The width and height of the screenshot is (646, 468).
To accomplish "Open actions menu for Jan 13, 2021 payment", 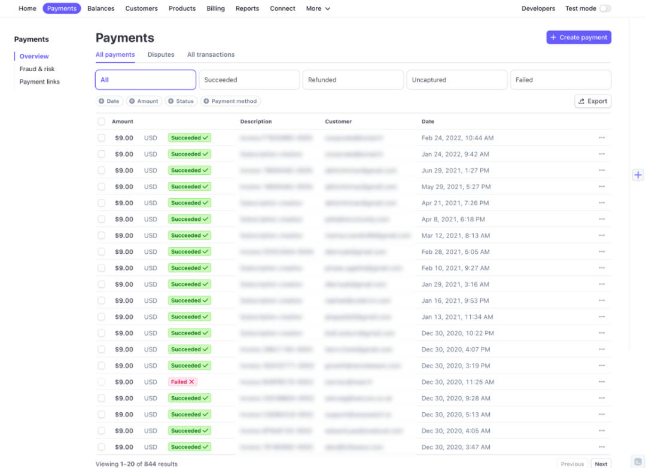I will tap(602, 317).
